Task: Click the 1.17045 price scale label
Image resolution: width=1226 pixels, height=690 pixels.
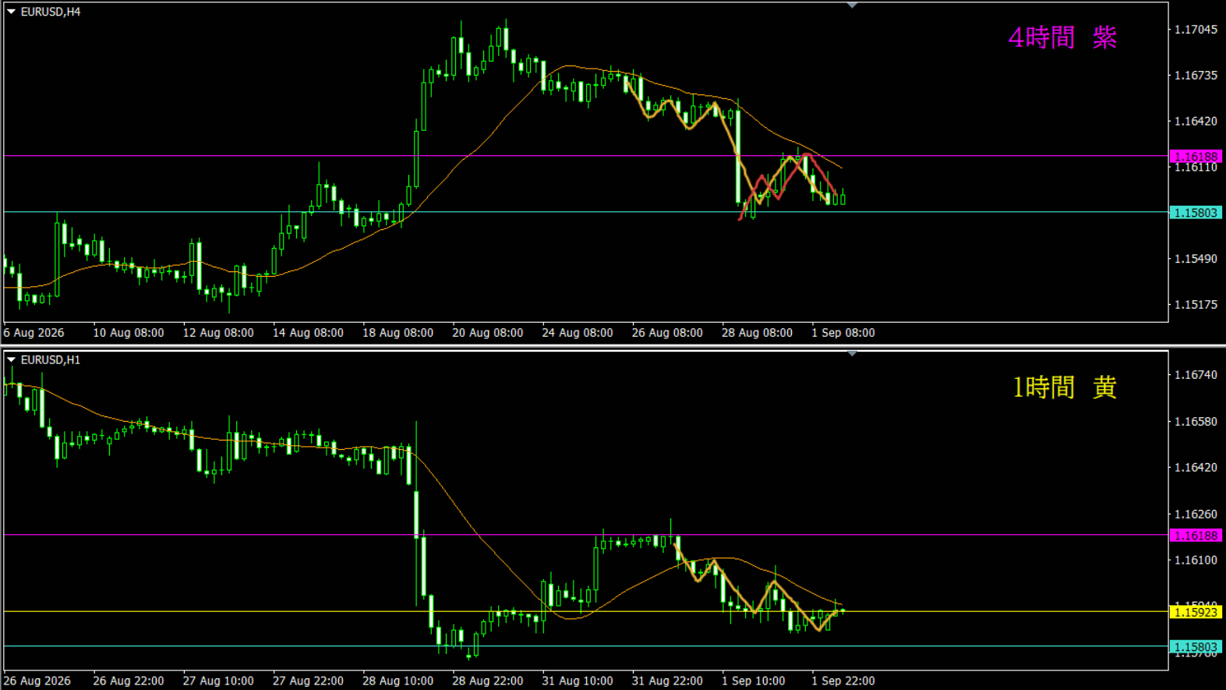Action: tap(1196, 30)
